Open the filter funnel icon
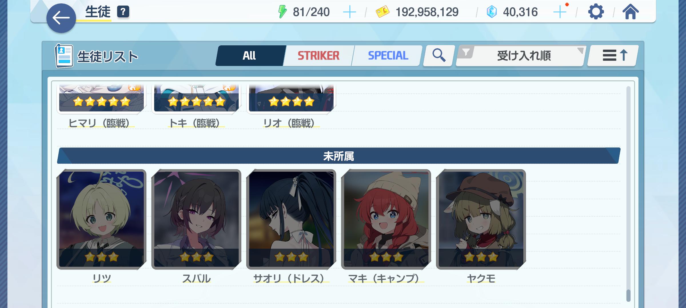 point(466,52)
